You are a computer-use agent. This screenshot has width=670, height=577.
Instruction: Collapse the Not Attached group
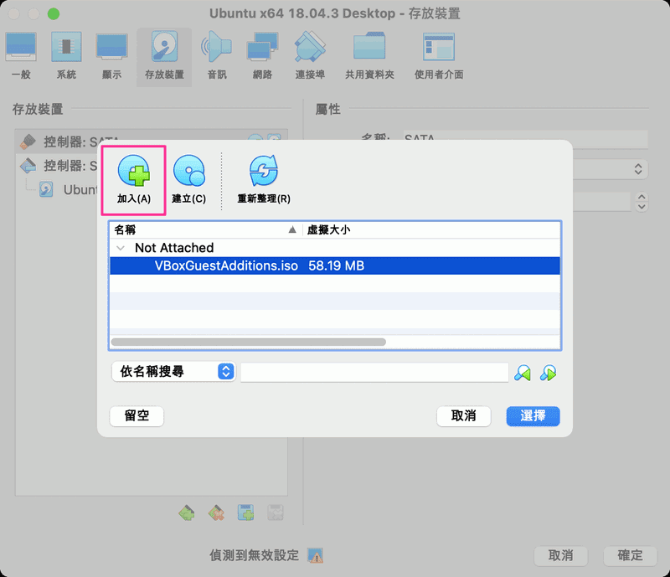pos(120,248)
